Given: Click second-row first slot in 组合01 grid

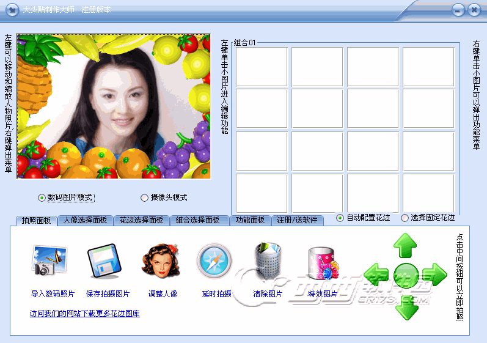Looking at the screenshot, I should point(262,109).
